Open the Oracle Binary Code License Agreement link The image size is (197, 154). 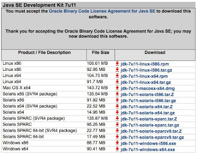click(102, 11)
